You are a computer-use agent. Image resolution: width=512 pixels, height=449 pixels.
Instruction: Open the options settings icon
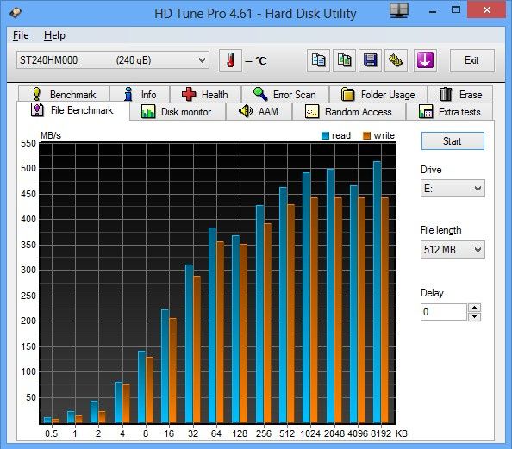click(x=396, y=60)
